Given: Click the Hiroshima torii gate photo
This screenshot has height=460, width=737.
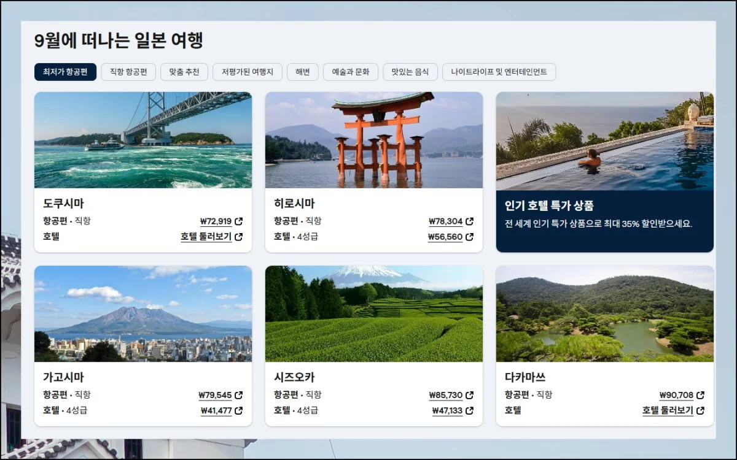Looking at the screenshot, I should click(373, 140).
